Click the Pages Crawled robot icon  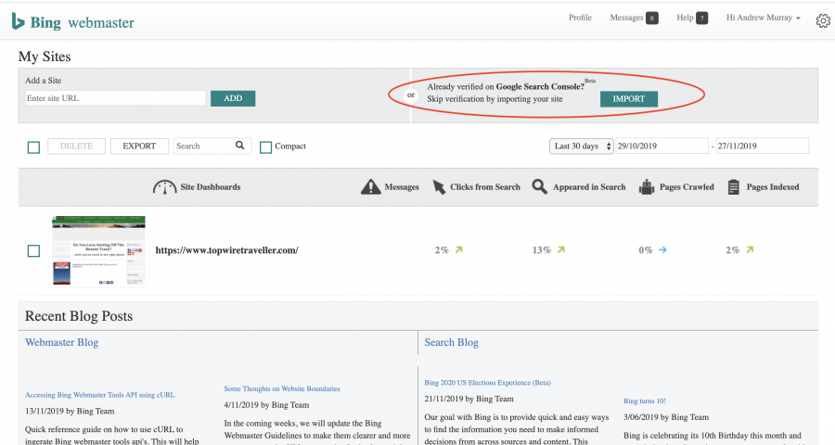coord(647,187)
